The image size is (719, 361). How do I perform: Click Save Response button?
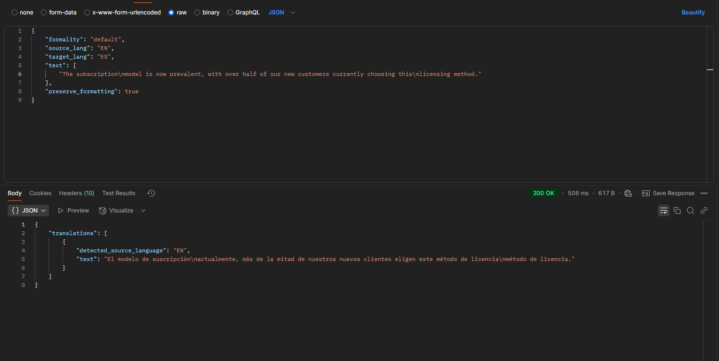point(668,193)
